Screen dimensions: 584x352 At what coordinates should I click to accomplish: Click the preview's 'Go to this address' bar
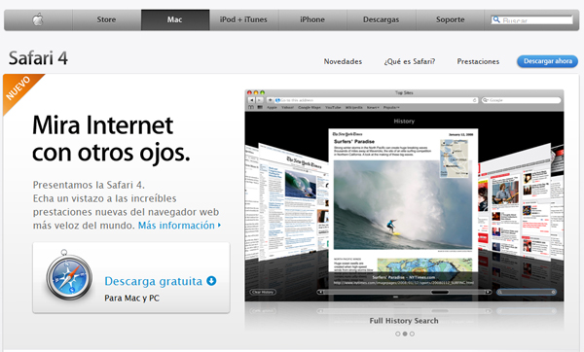pos(376,100)
